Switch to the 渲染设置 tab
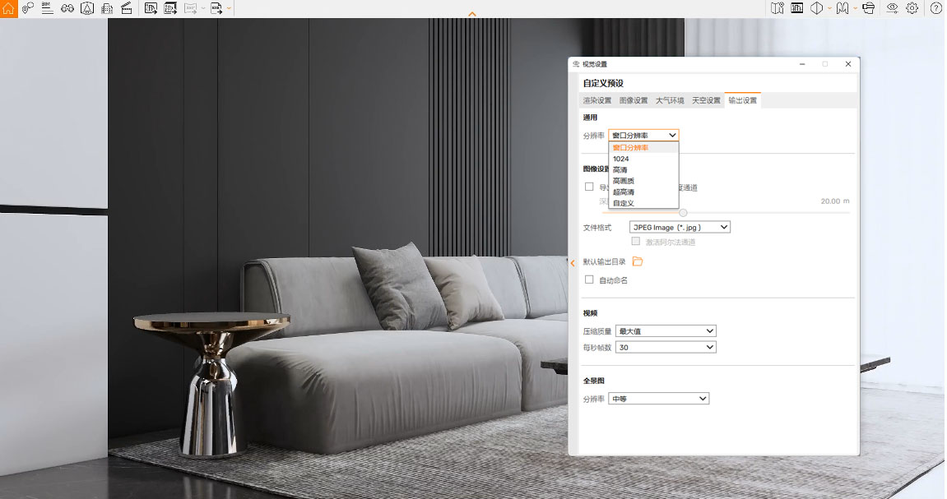 click(597, 101)
